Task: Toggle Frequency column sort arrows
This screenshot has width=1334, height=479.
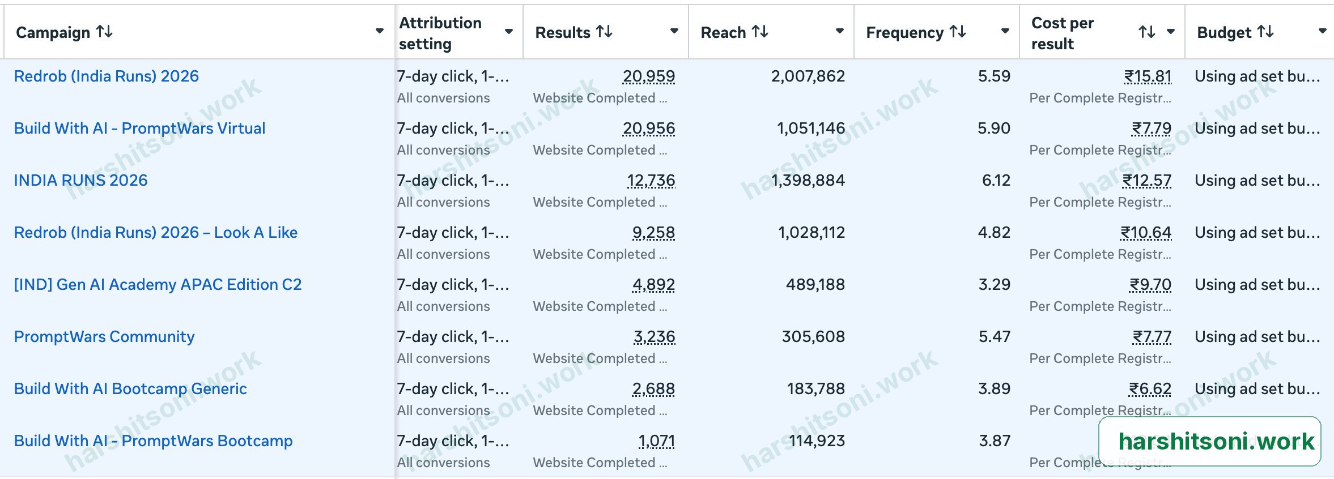Action: [x=958, y=32]
